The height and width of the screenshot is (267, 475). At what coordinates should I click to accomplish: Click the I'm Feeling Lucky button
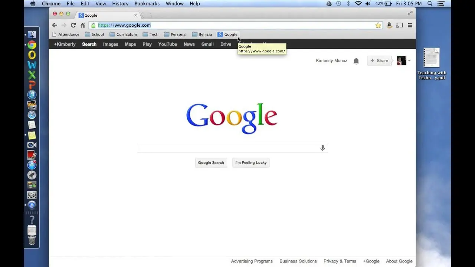(x=250, y=162)
